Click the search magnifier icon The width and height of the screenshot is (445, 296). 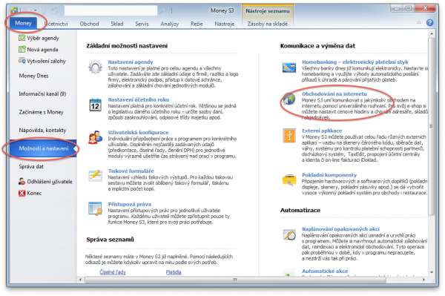coord(163,11)
